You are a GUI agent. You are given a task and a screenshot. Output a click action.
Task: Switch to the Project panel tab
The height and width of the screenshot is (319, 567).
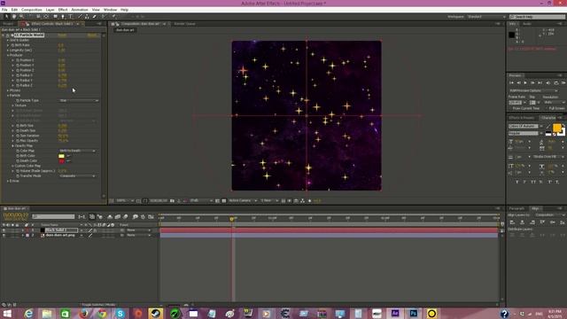pyautogui.click(x=8, y=24)
